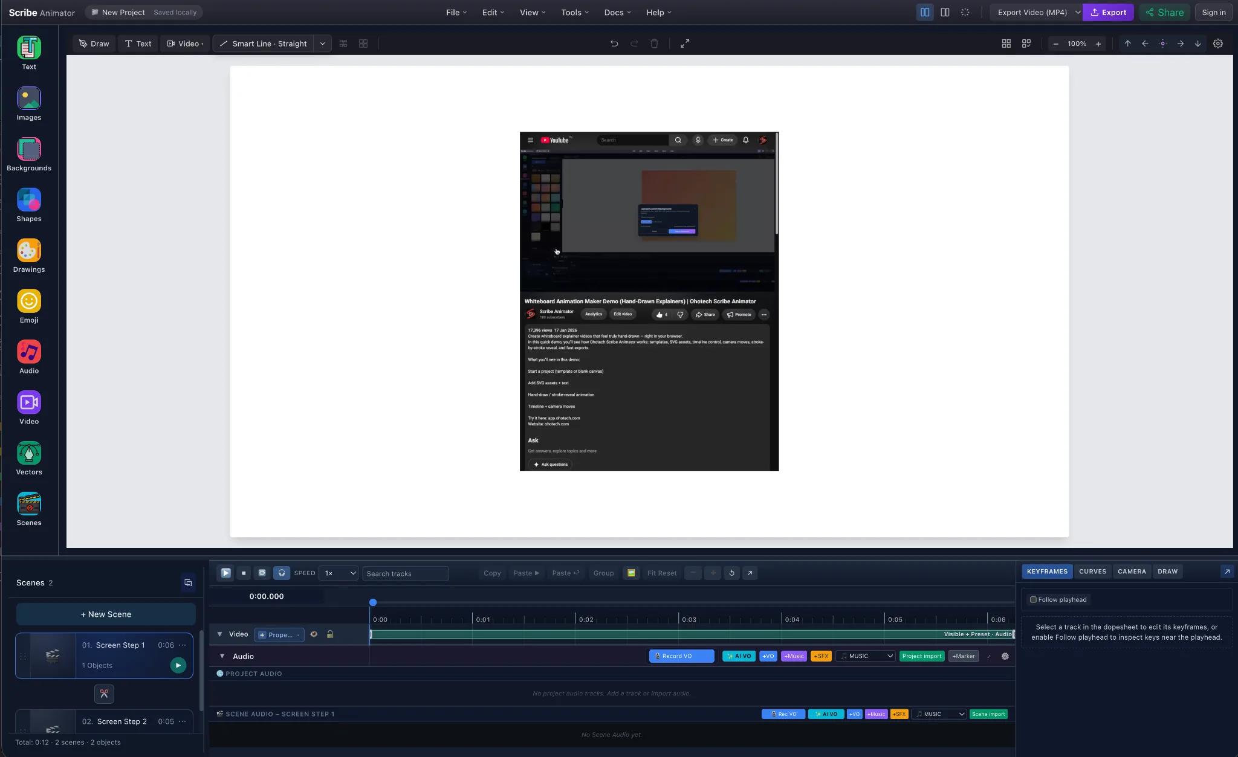Delete selection with trash icon
Image resolution: width=1238 pixels, height=757 pixels.
coord(654,43)
